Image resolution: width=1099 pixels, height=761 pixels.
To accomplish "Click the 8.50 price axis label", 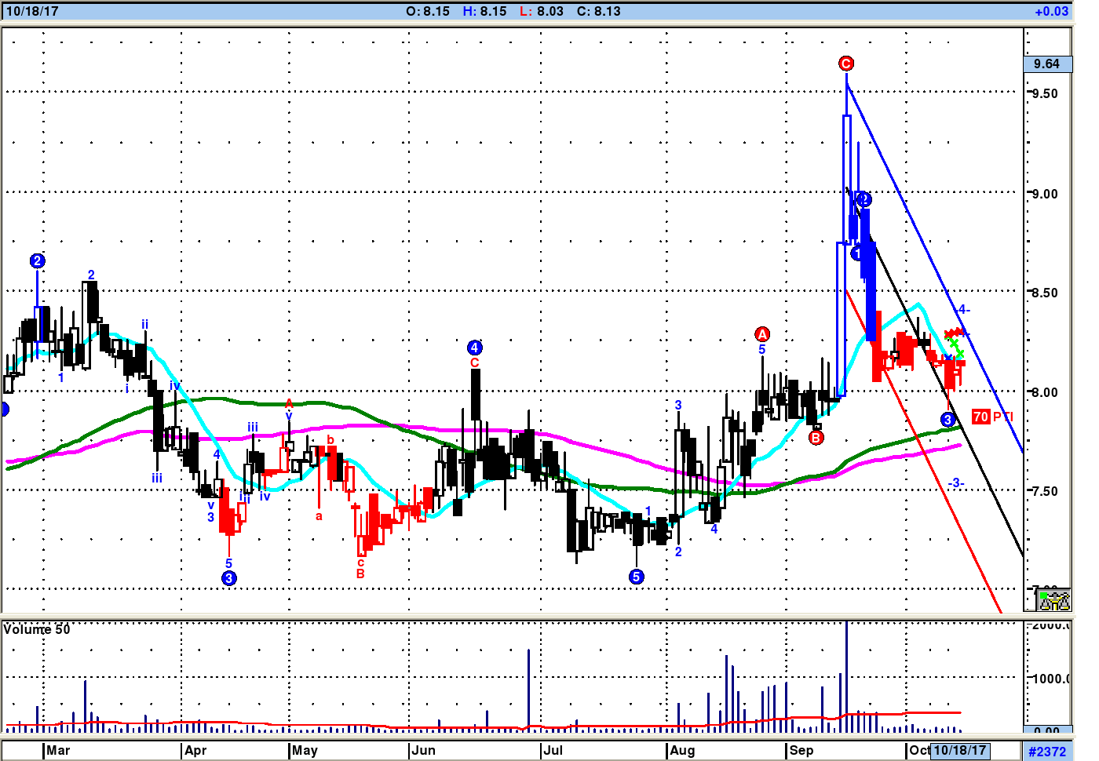I will click(x=1045, y=293).
